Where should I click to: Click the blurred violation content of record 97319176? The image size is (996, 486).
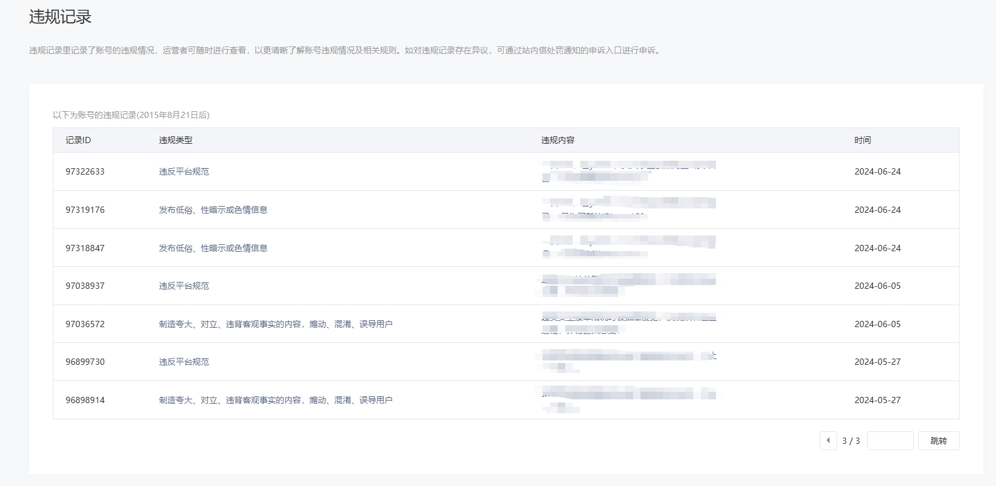coord(628,210)
